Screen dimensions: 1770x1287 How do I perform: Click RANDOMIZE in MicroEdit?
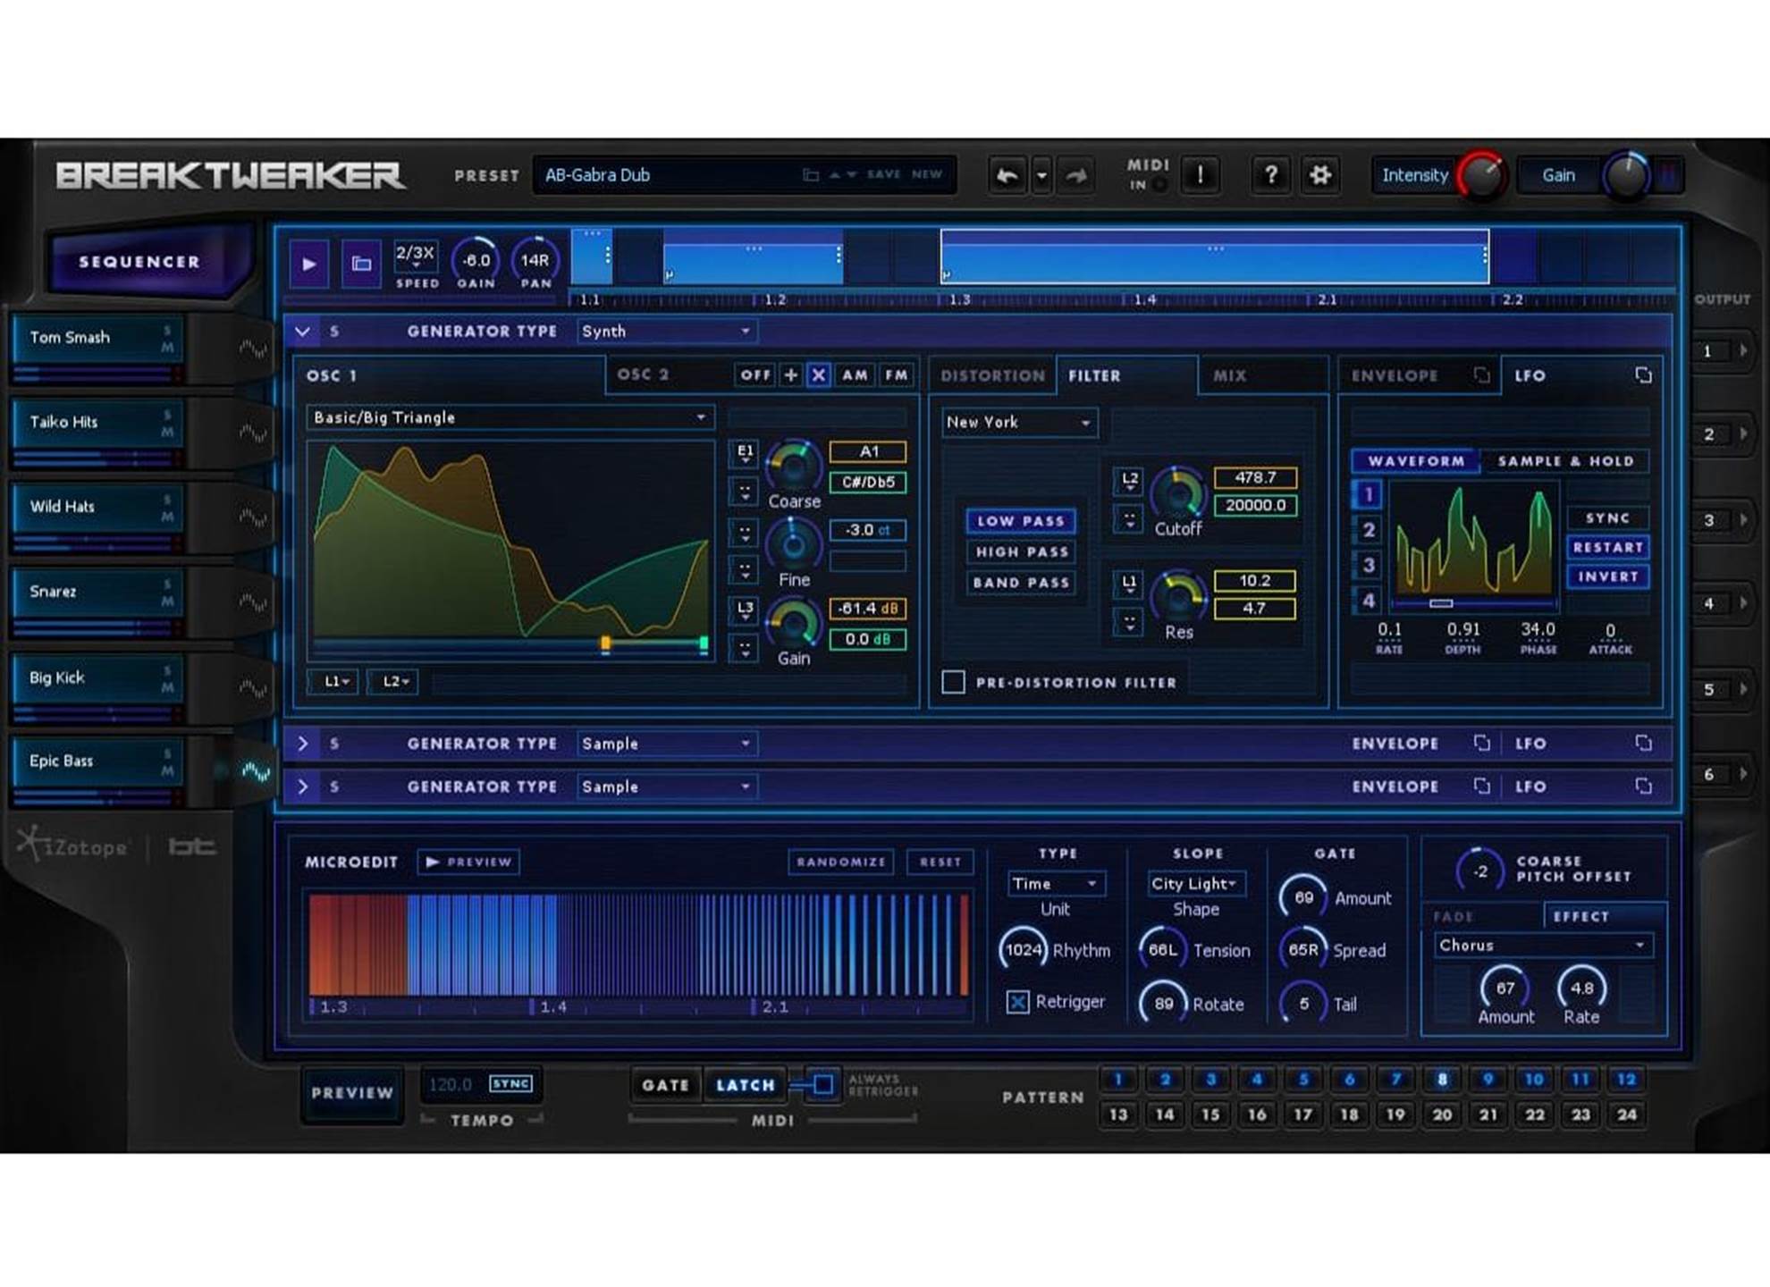[840, 862]
